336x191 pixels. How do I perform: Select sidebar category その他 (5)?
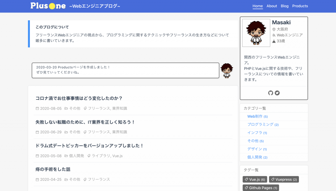click(255, 141)
